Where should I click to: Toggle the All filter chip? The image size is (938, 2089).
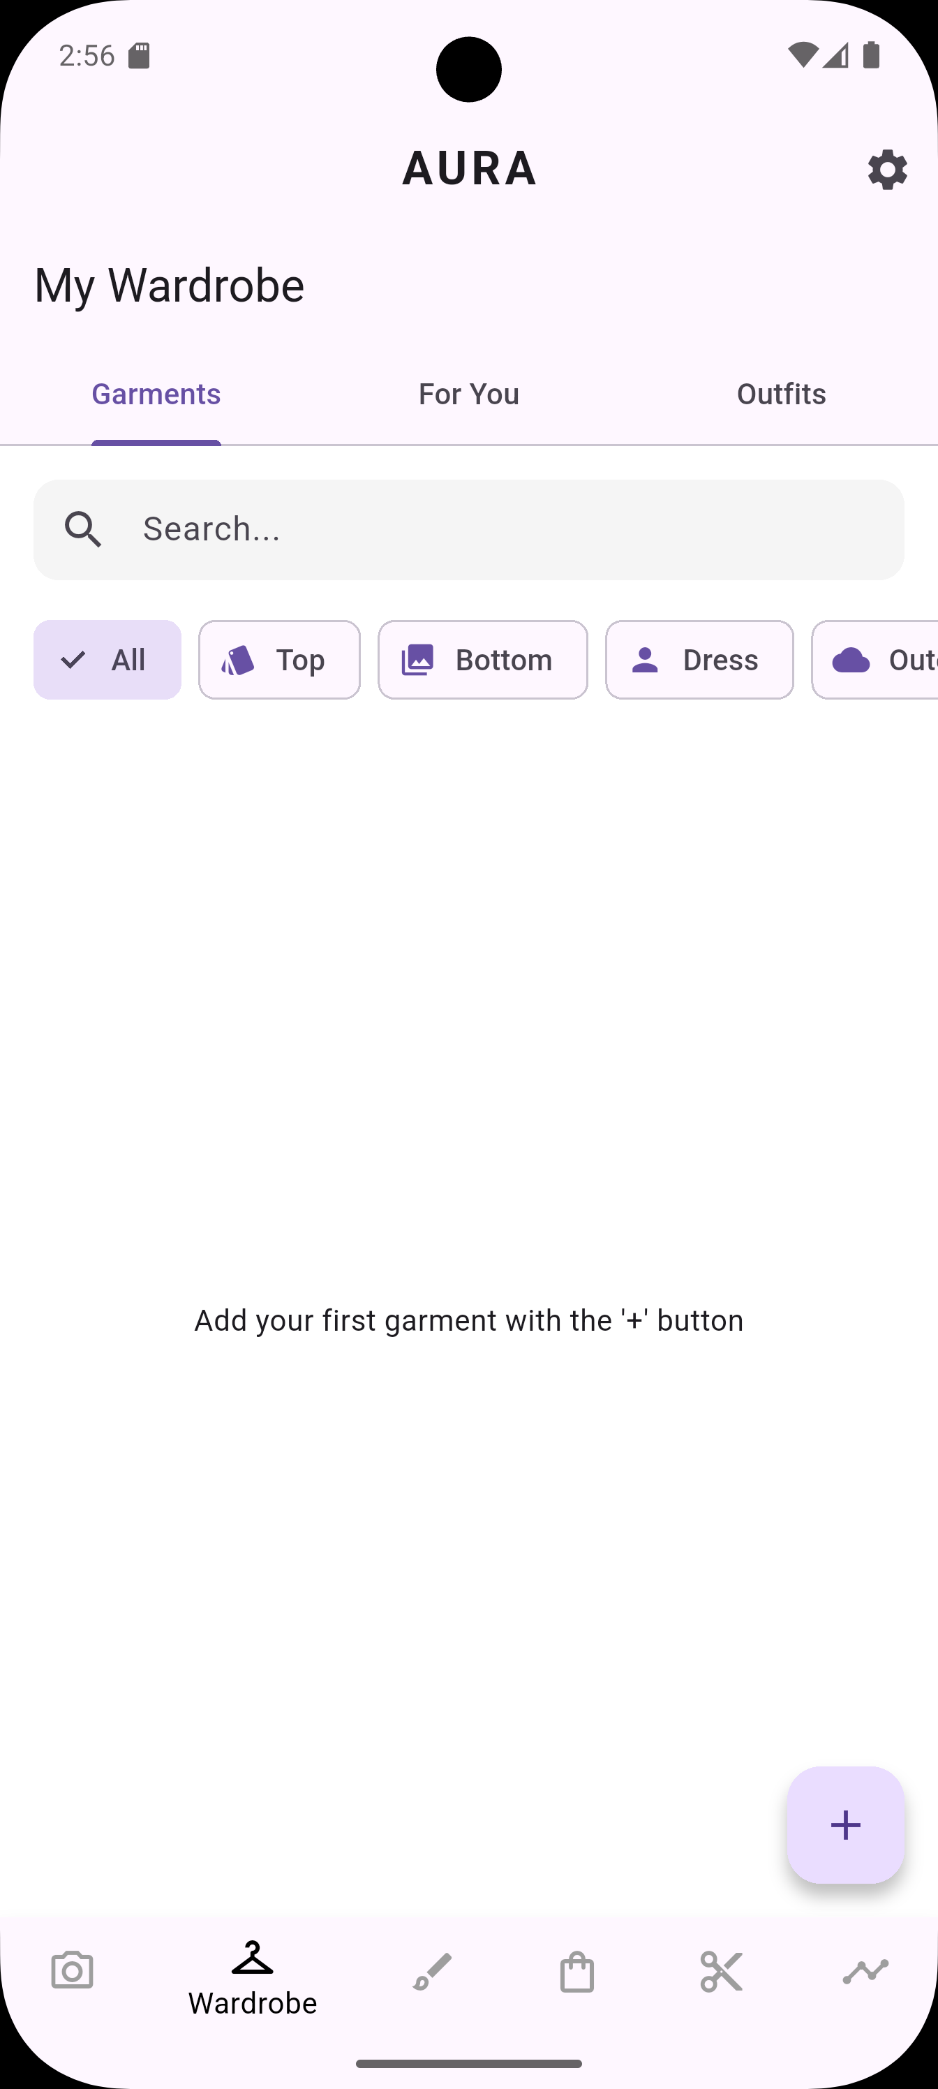click(107, 659)
